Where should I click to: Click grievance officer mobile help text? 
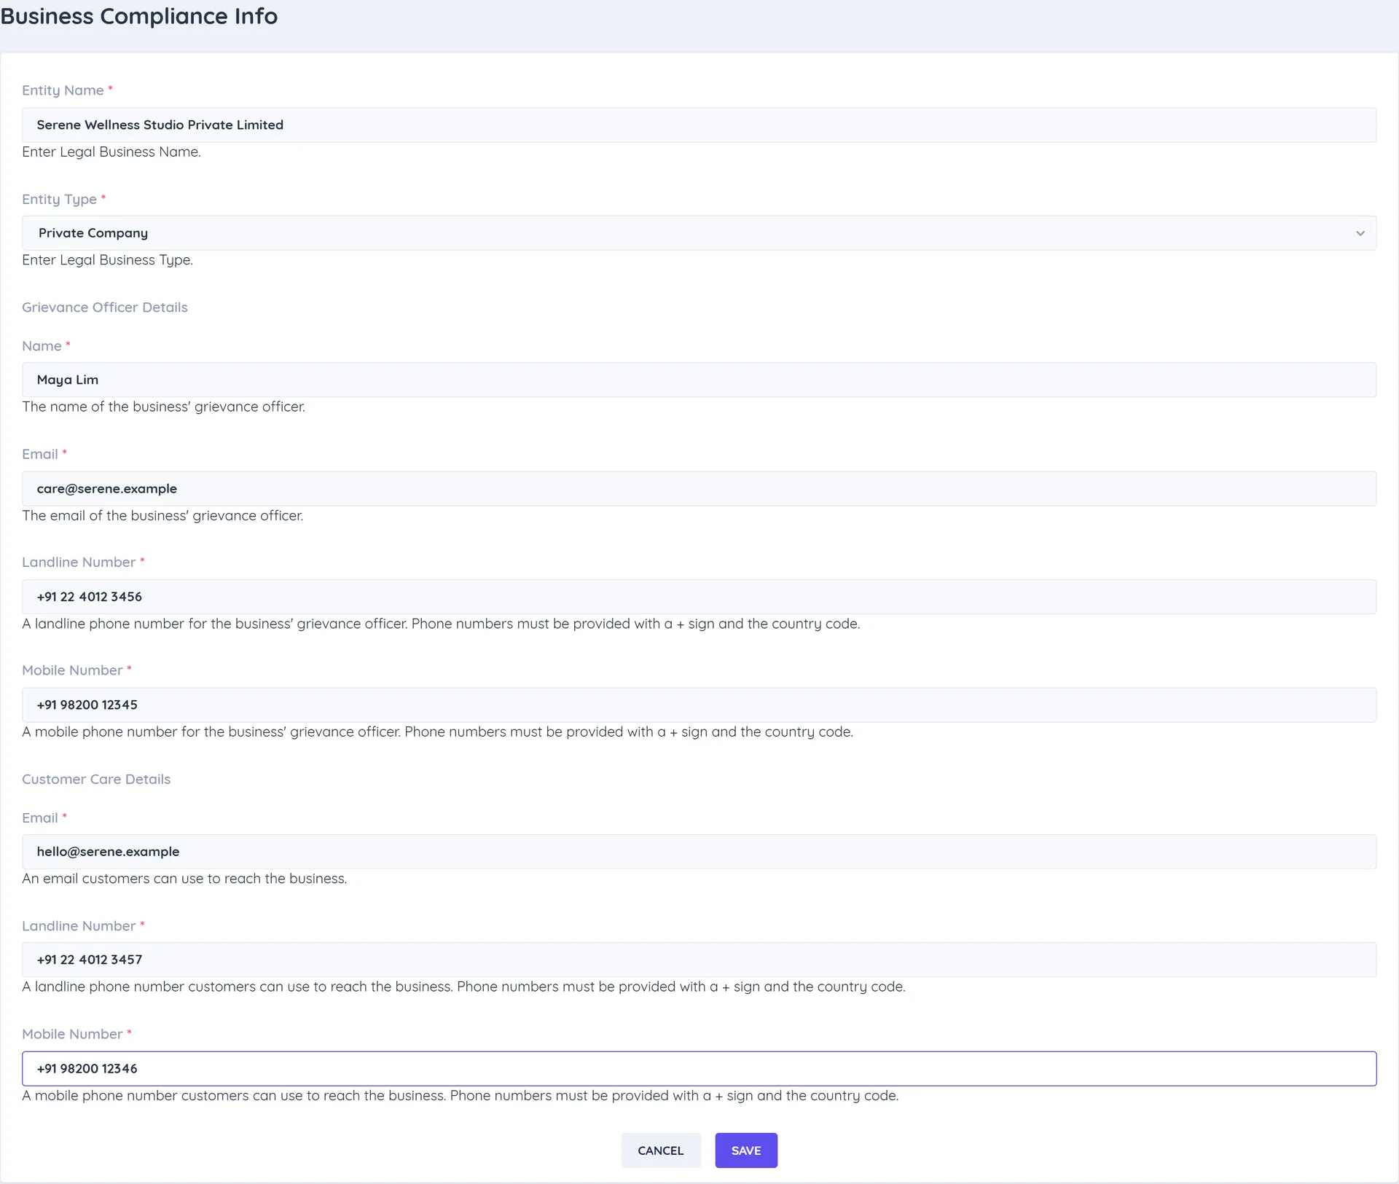coord(437,732)
